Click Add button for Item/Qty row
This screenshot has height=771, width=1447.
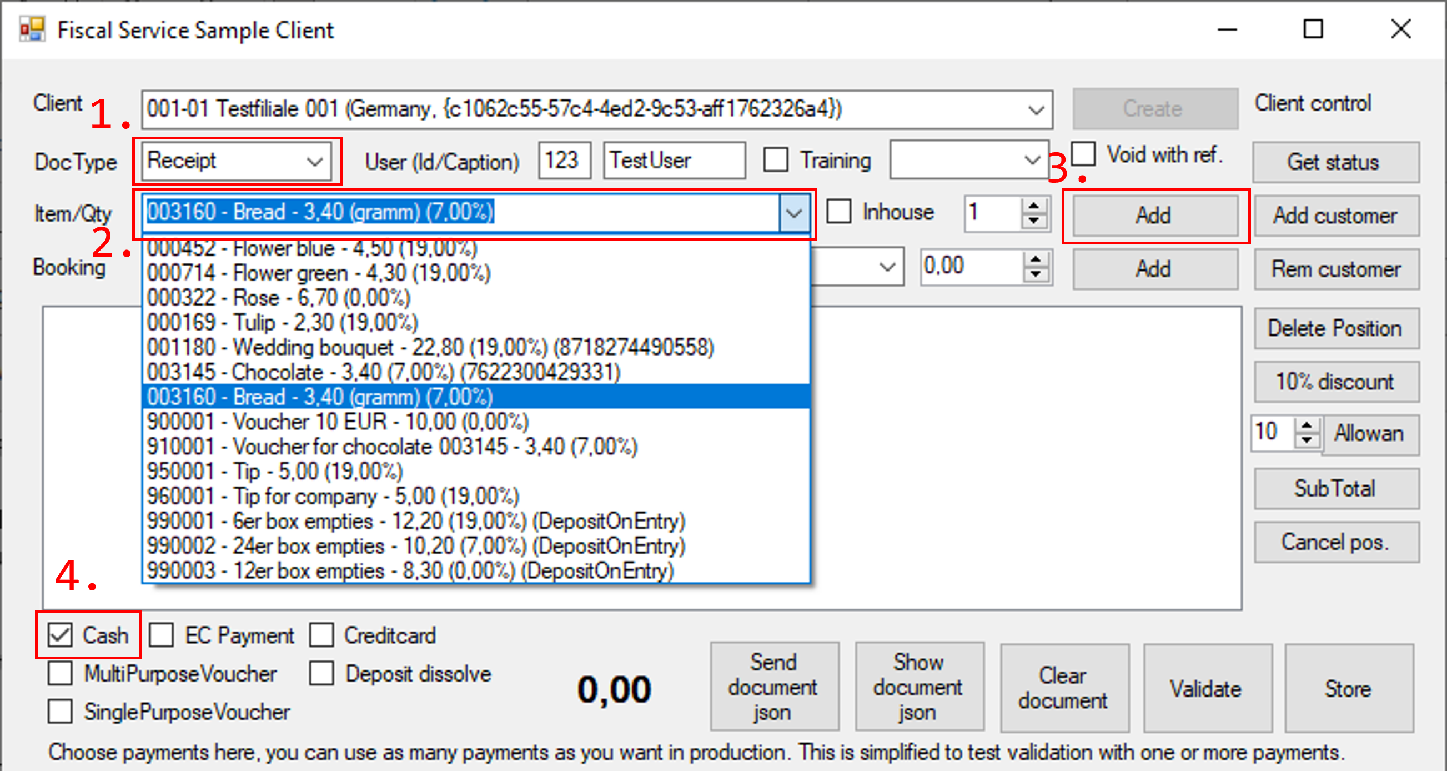pos(1155,215)
